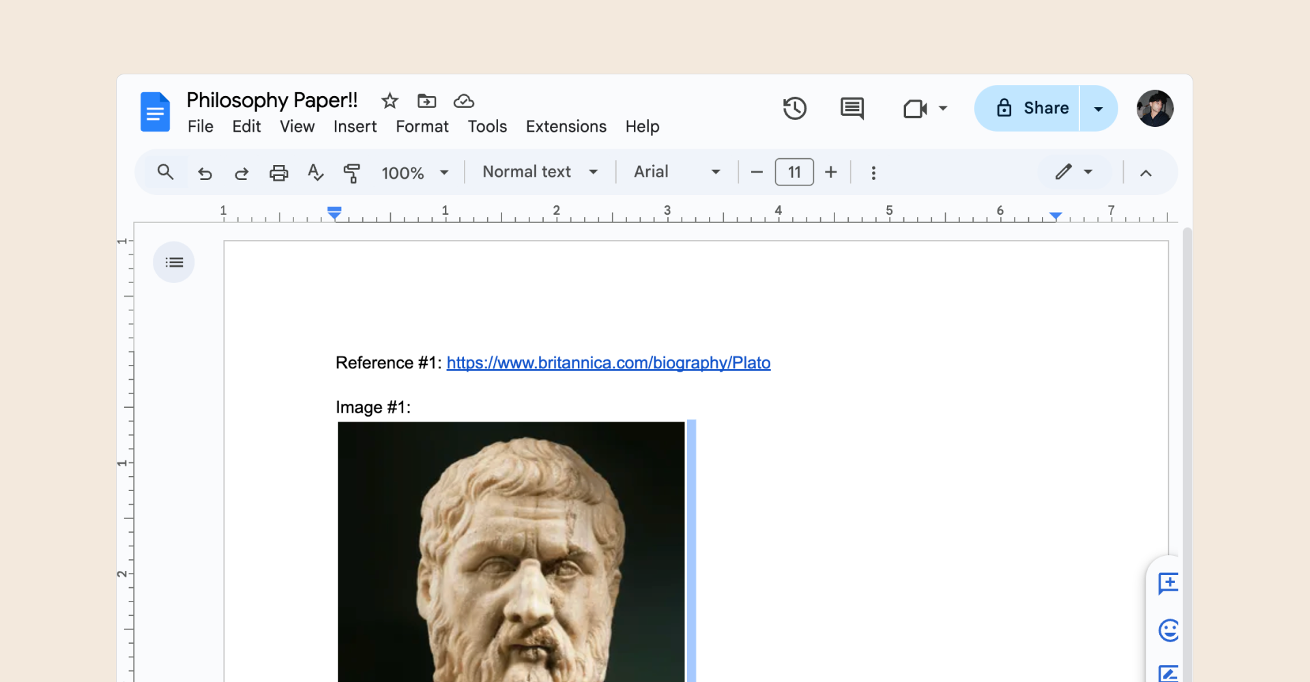
Task: Collapse the menus with chevron
Action: [x=1146, y=173]
